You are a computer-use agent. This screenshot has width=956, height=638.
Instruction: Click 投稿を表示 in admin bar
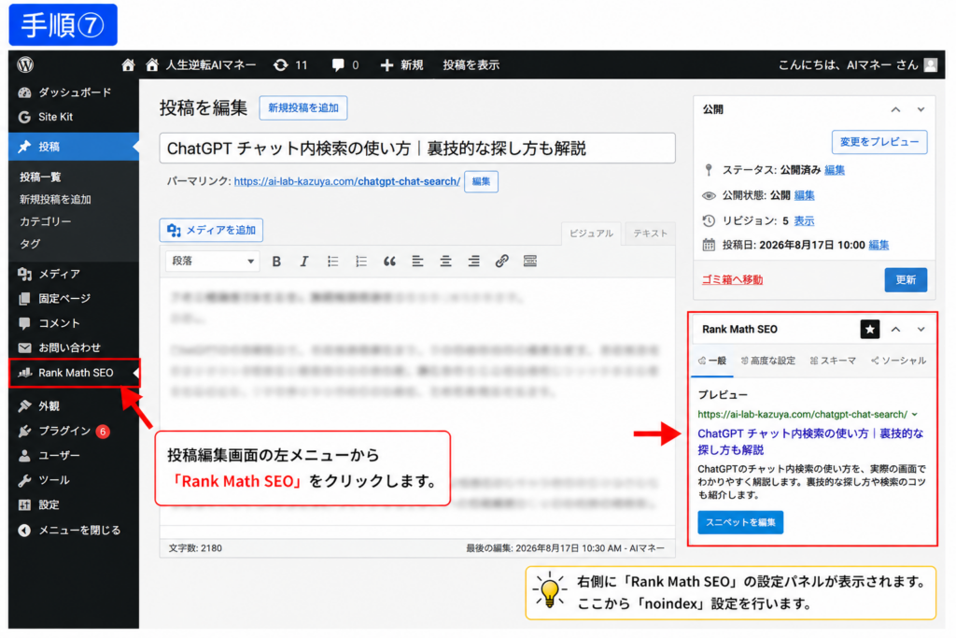471,64
